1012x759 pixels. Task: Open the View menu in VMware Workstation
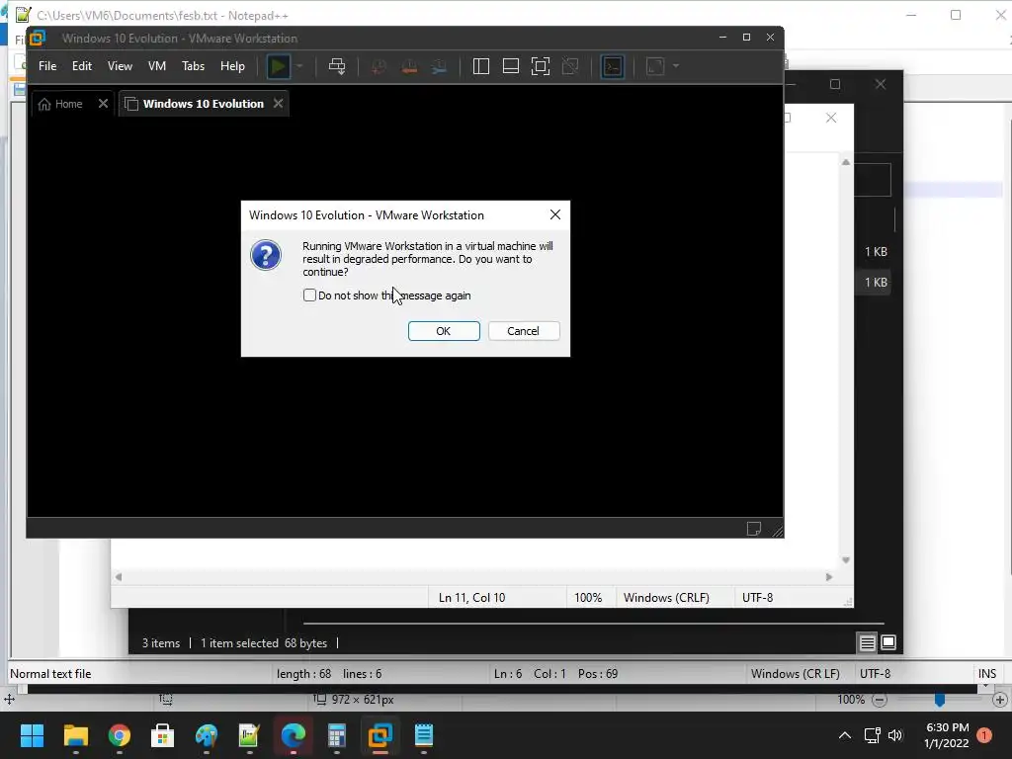click(x=120, y=66)
